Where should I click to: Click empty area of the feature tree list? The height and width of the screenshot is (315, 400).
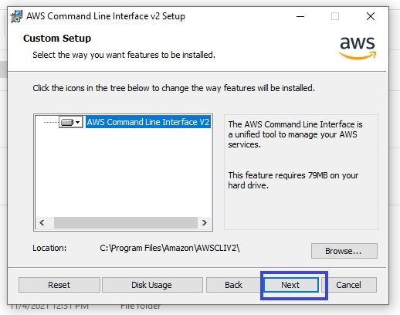[123, 172]
